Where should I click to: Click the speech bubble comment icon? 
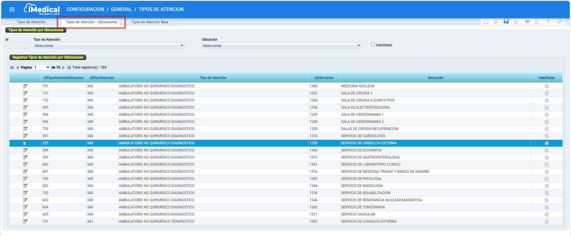click(559, 21)
